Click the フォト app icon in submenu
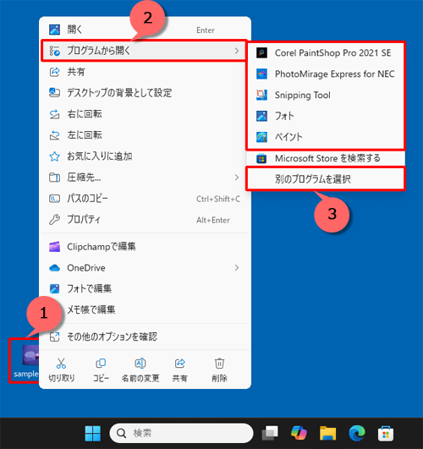Image resolution: width=423 pixels, height=449 pixels. click(261, 116)
